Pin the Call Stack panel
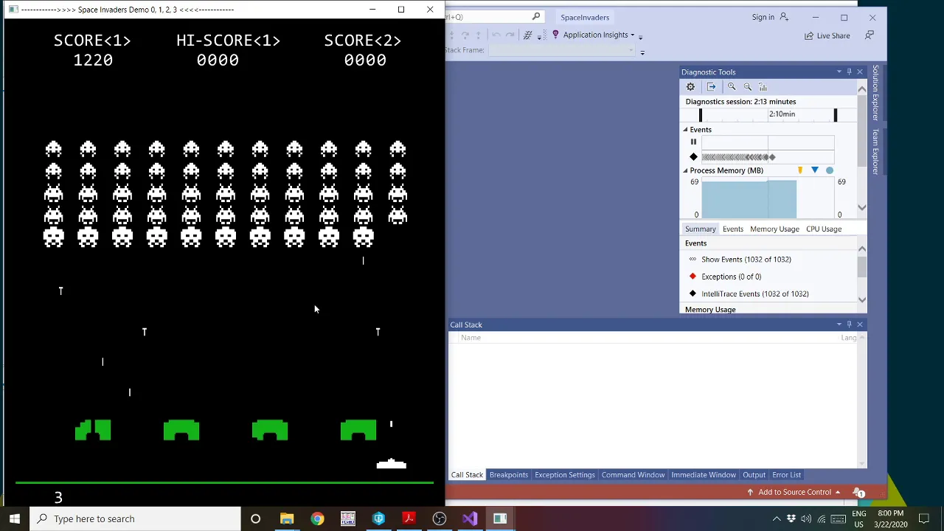Image resolution: width=944 pixels, height=531 pixels. click(x=849, y=324)
